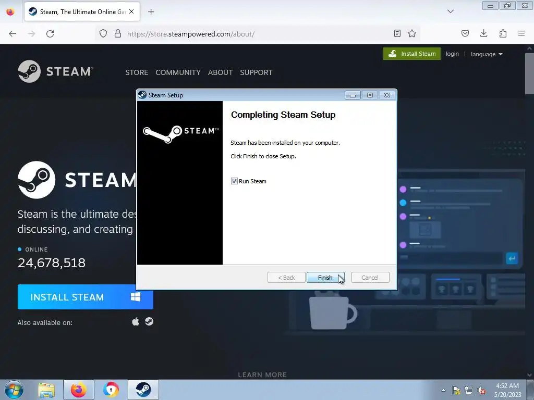
Task: Reload the page with refresh icon
Action: [x=50, y=34]
